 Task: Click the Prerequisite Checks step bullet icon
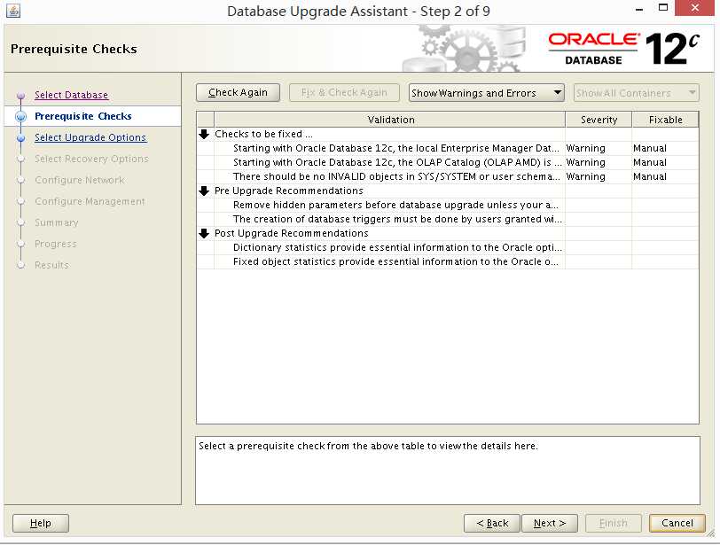[x=20, y=116]
